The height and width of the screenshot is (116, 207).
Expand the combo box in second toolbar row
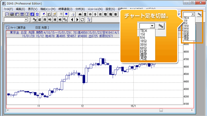coord(26,20)
